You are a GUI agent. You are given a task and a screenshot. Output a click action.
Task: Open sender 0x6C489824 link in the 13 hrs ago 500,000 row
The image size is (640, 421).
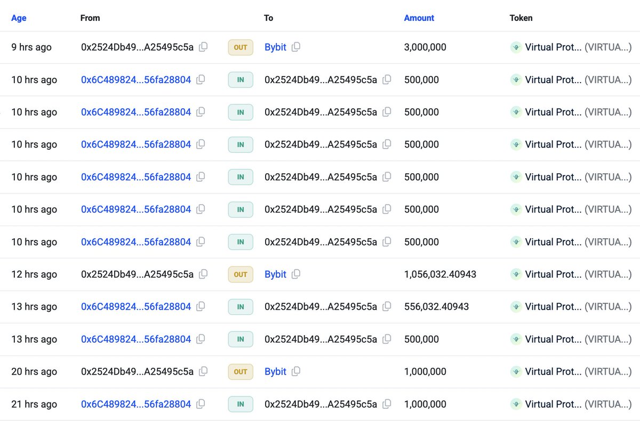click(136, 339)
